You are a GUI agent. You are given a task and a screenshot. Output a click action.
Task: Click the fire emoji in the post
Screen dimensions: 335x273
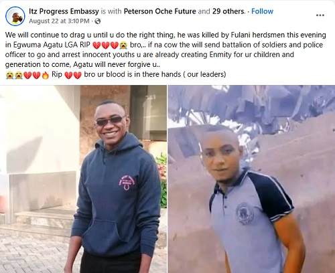tap(45, 75)
